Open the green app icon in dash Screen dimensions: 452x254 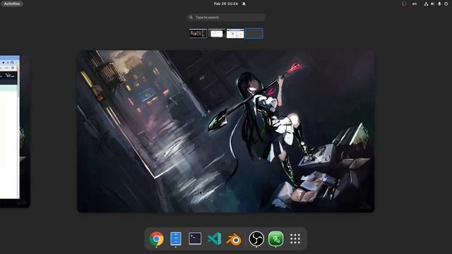pyautogui.click(x=275, y=238)
